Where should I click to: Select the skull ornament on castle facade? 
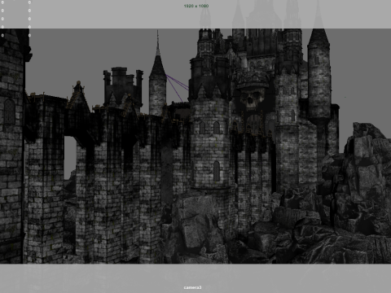point(252,100)
